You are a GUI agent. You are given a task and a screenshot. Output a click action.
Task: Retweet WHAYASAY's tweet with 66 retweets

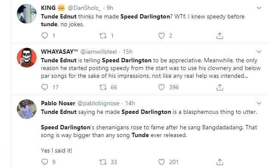pyautogui.click(x=103, y=87)
